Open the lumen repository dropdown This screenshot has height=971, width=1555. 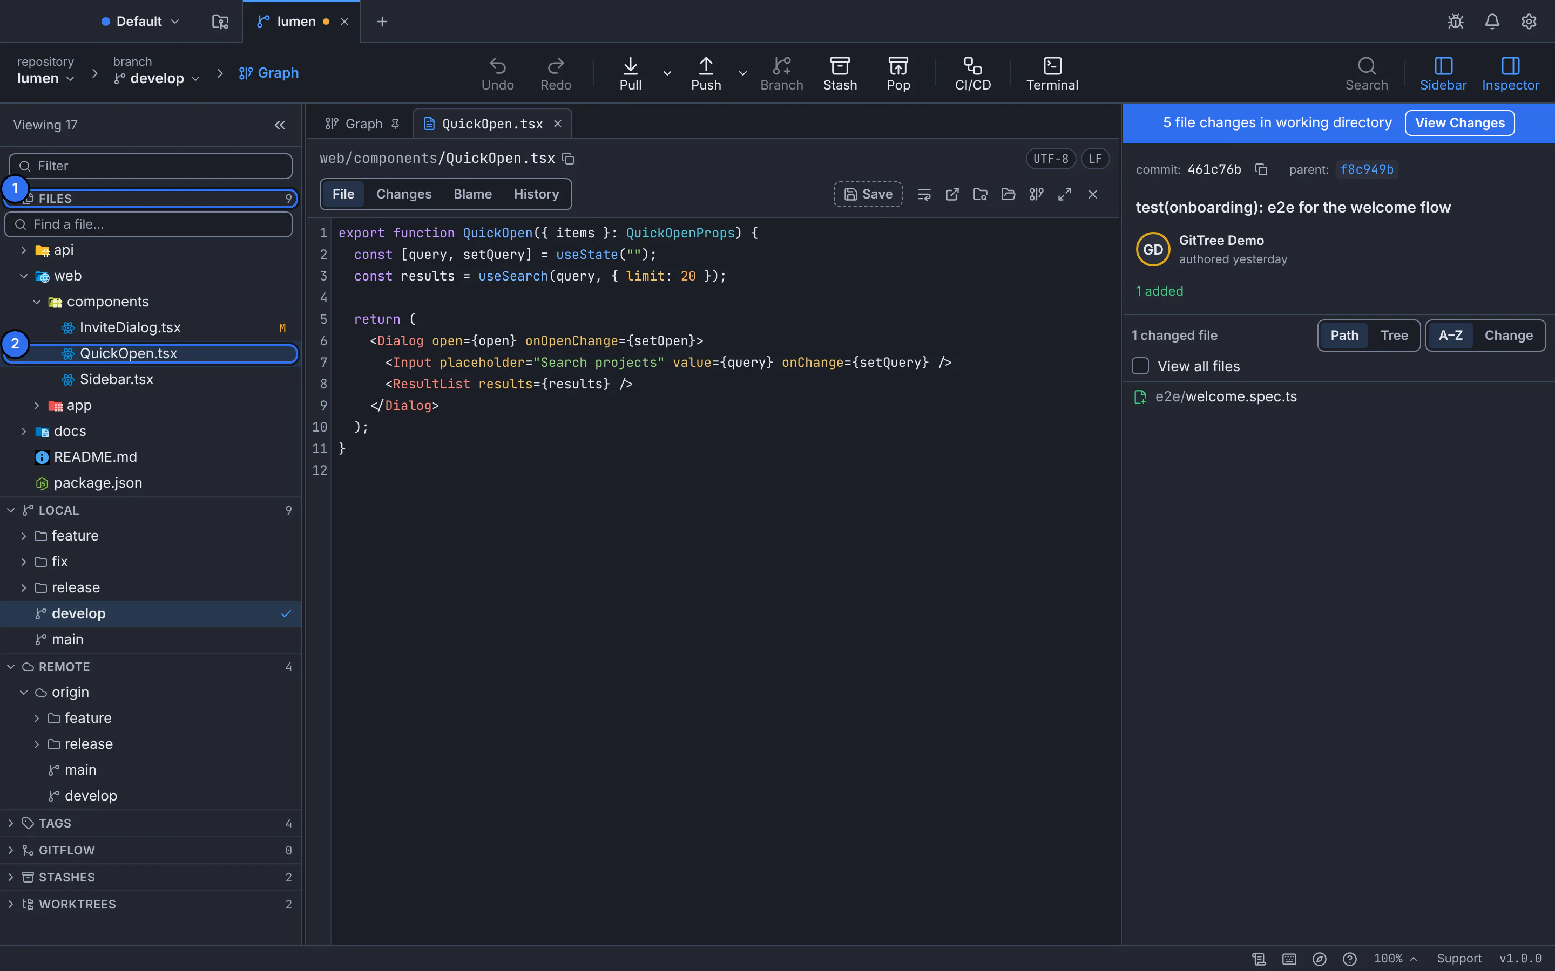45,78
